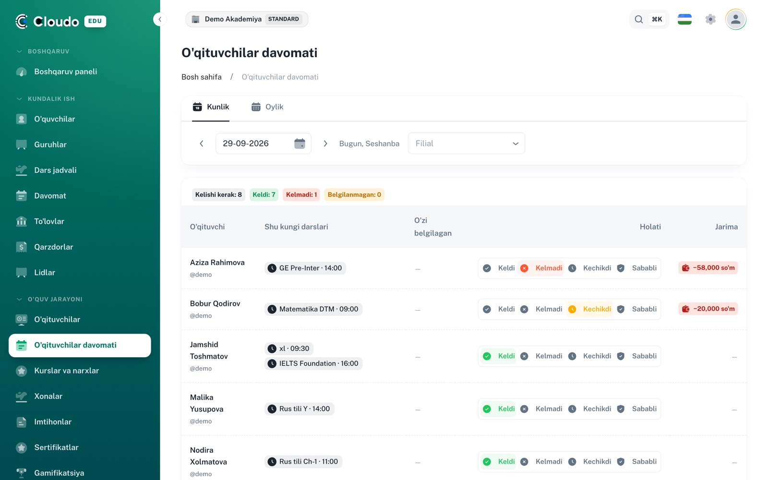Image resolution: width=768 pixels, height=480 pixels.
Task: Collapse the O'QUV JARAYONI sidebar section
Action: [x=49, y=299]
